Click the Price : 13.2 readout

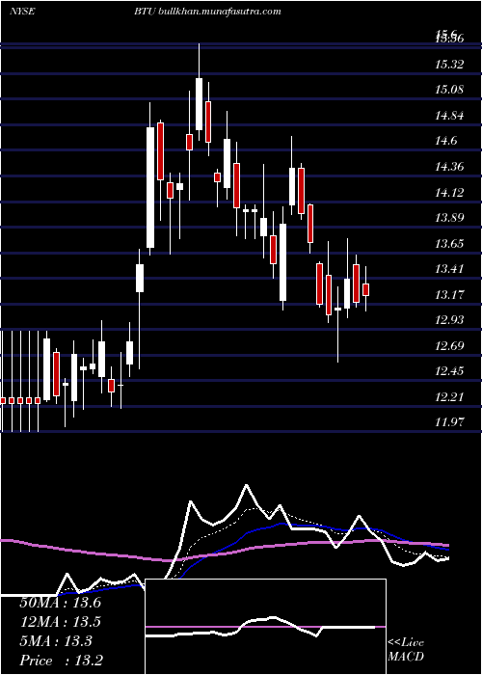(x=61, y=661)
